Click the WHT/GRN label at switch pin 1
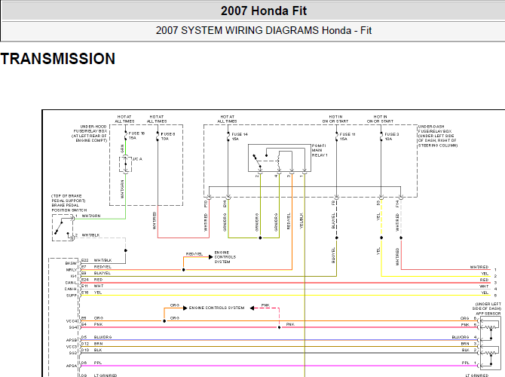The height and width of the screenshot is (377, 505). coord(91,216)
